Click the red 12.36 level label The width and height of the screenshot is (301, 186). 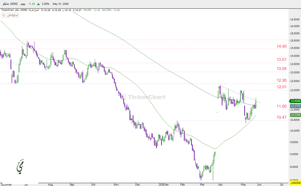(x=281, y=81)
